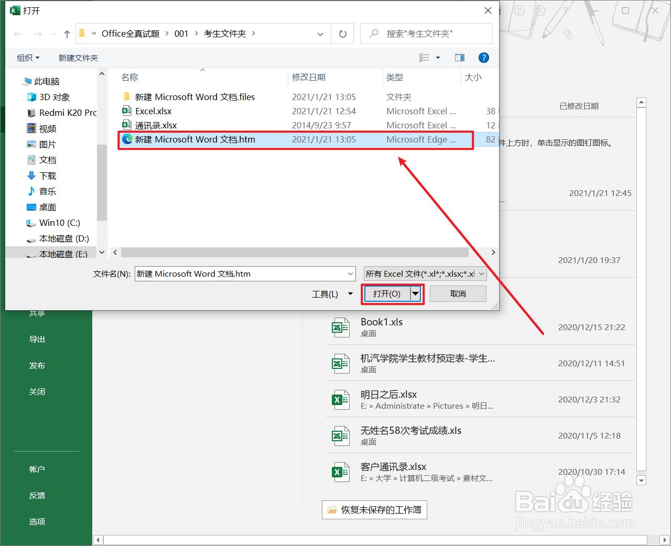Move down with the recent list scrollbar arrow

coord(641,480)
